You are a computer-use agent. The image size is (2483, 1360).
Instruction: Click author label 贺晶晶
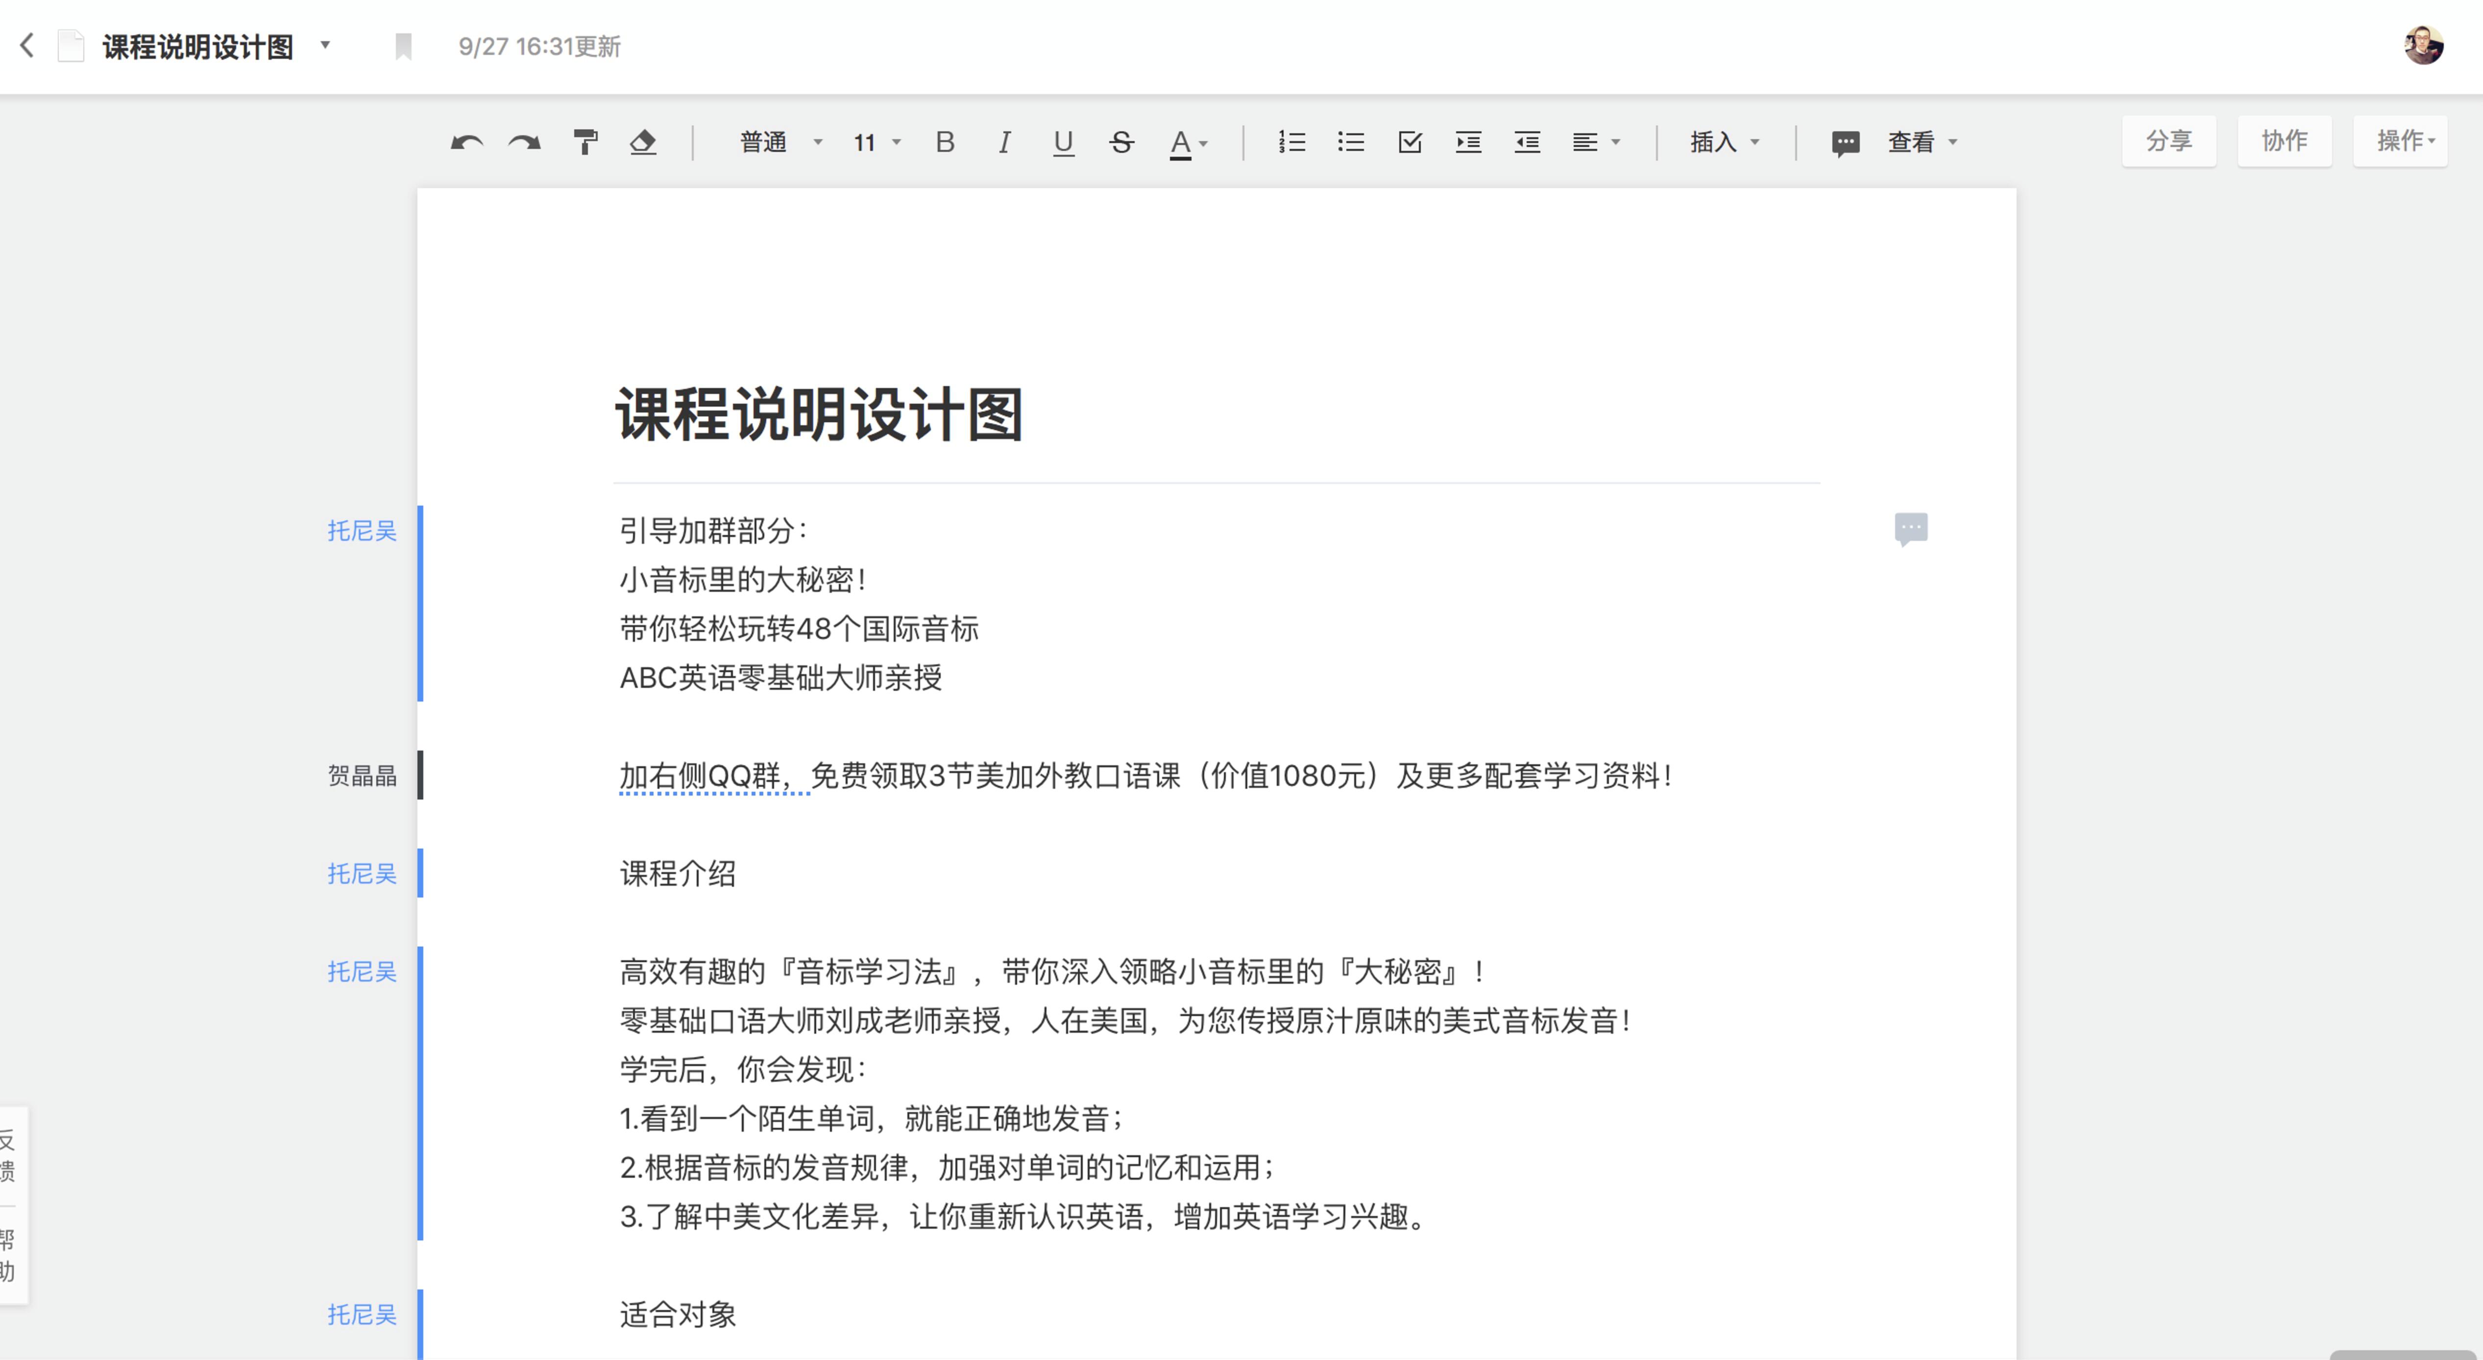click(362, 776)
